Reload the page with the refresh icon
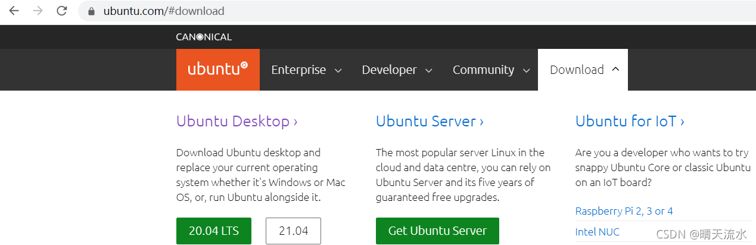 click(61, 11)
